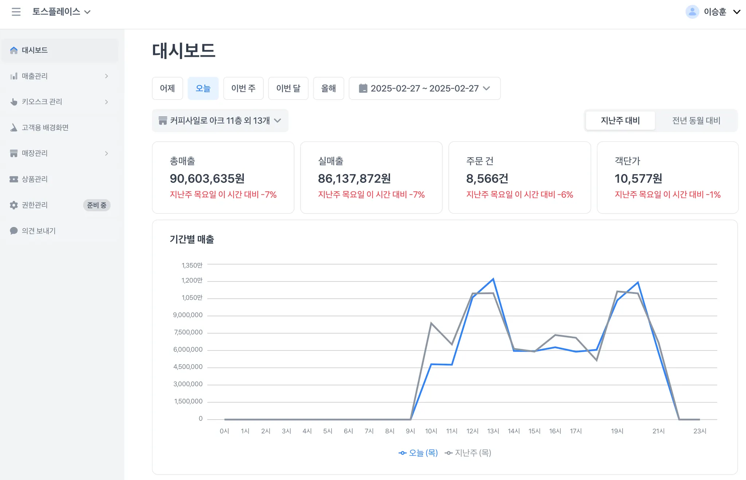Image resolution: width=746 pixels, height=480 pixels.
Task: Click the 상품관리 ticket icon
Action: (14, 179)
